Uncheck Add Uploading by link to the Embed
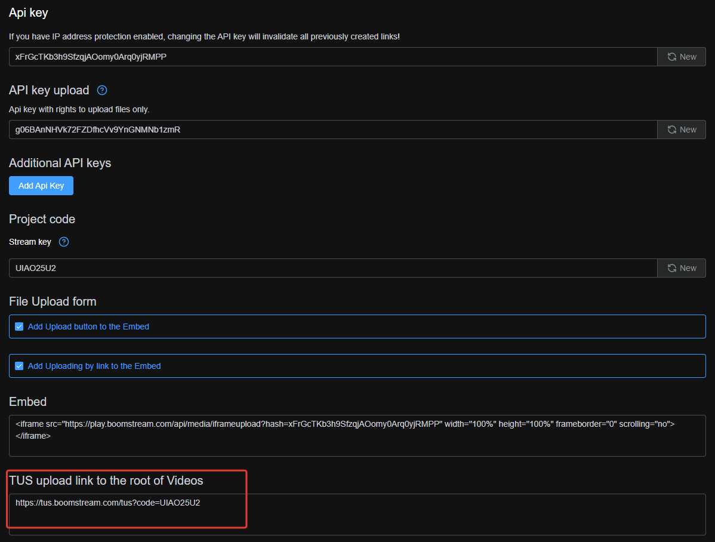This screenshot has height=542, width=715. coord(19,366)
